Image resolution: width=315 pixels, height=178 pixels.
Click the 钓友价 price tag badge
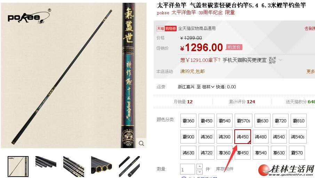click(234, 47)
